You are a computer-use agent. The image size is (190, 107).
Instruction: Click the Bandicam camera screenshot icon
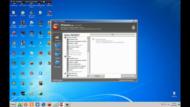pos(44,2)
